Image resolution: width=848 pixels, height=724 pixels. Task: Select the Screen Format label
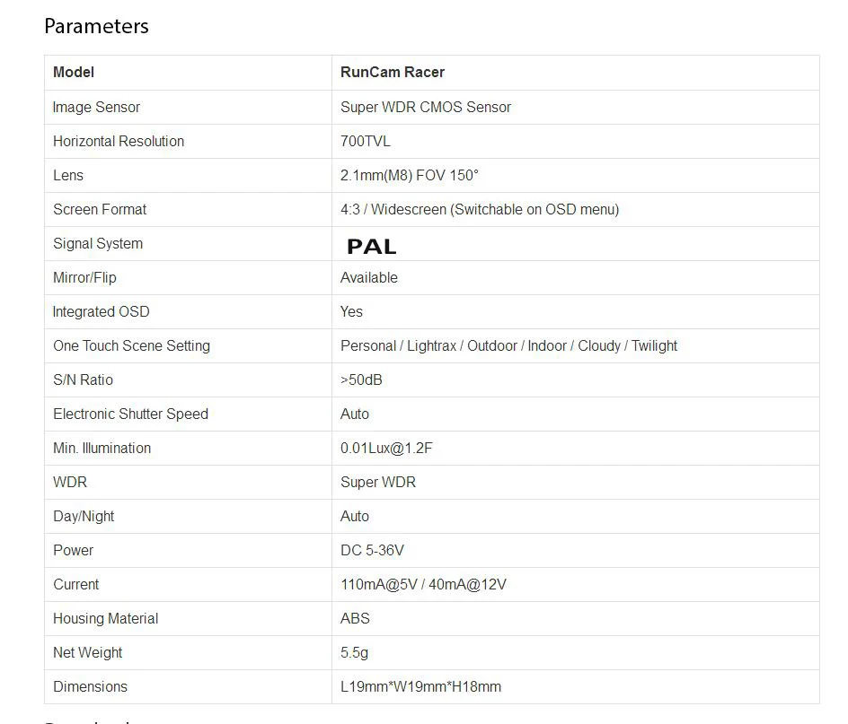pyautogui.click(x=100, y=209)
